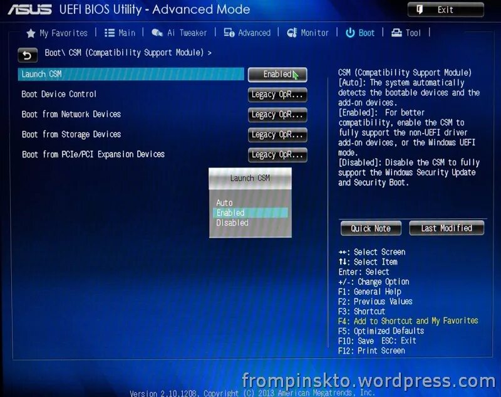This screenshot has height=397, width=501.
Task: Click the Exit button
Action: coord(445,9)
